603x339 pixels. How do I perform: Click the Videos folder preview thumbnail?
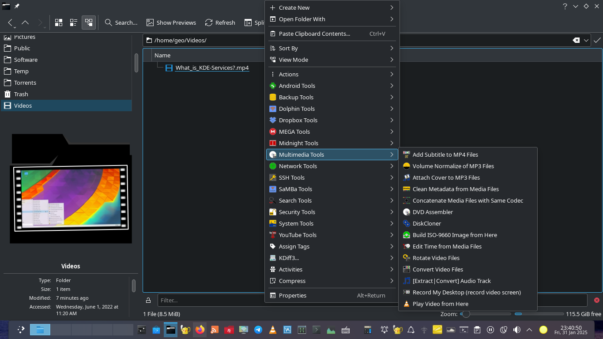point(71,188)
